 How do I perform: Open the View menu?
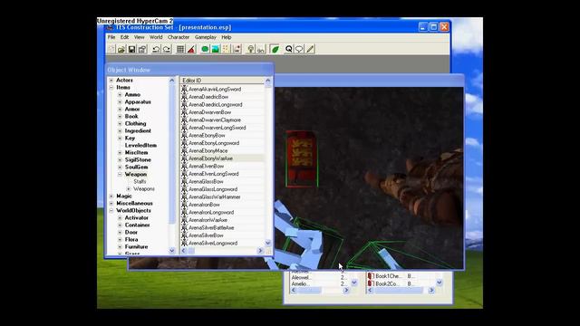pyautogui.click(x=139, y=37)
